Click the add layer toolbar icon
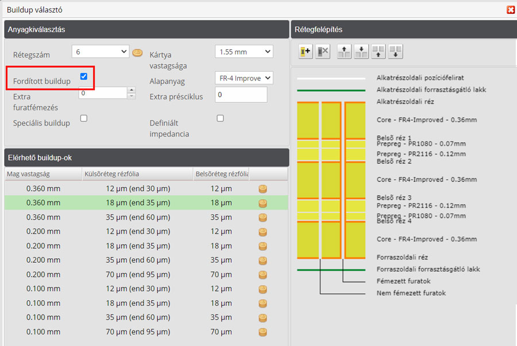Image resolution: width=517 pixels, height=346 pixels. pos(306,52)
